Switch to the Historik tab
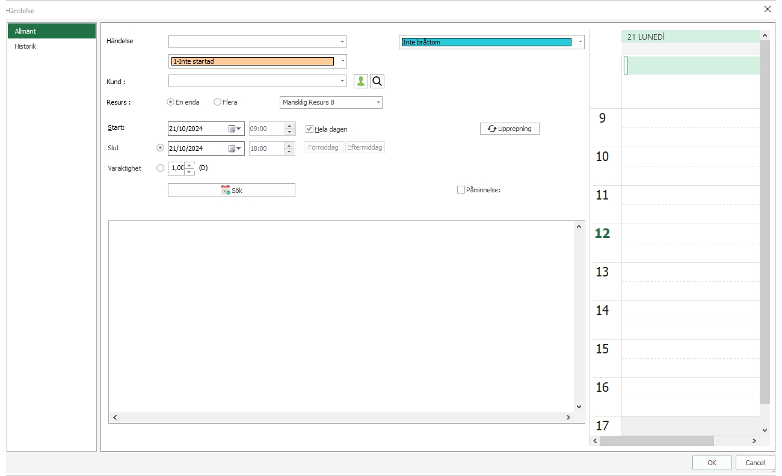The image size is (782, 476). coord(51,46)
